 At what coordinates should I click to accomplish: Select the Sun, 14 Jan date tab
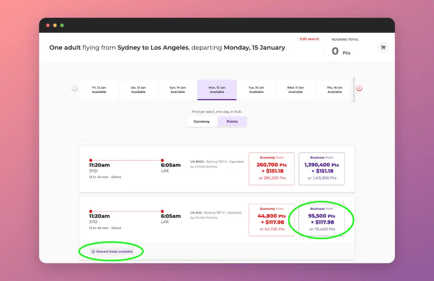pyautogui.click(x=178, y=89)
